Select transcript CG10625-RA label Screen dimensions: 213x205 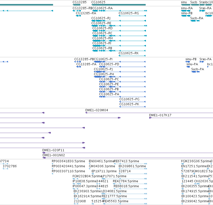point(103,8)
